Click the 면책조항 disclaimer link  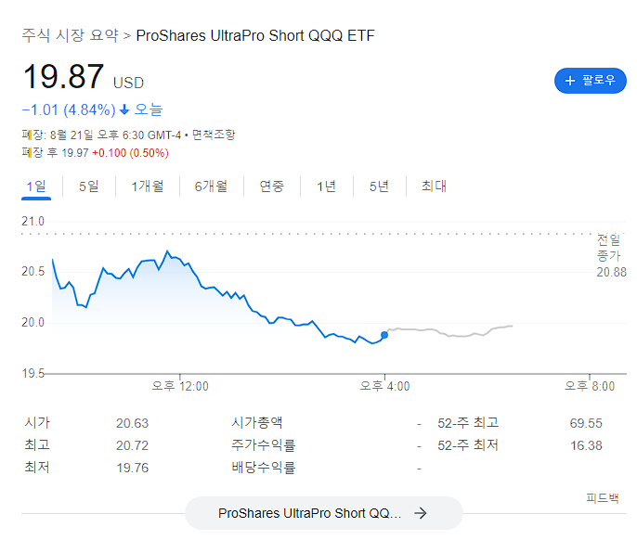[214, 135]
